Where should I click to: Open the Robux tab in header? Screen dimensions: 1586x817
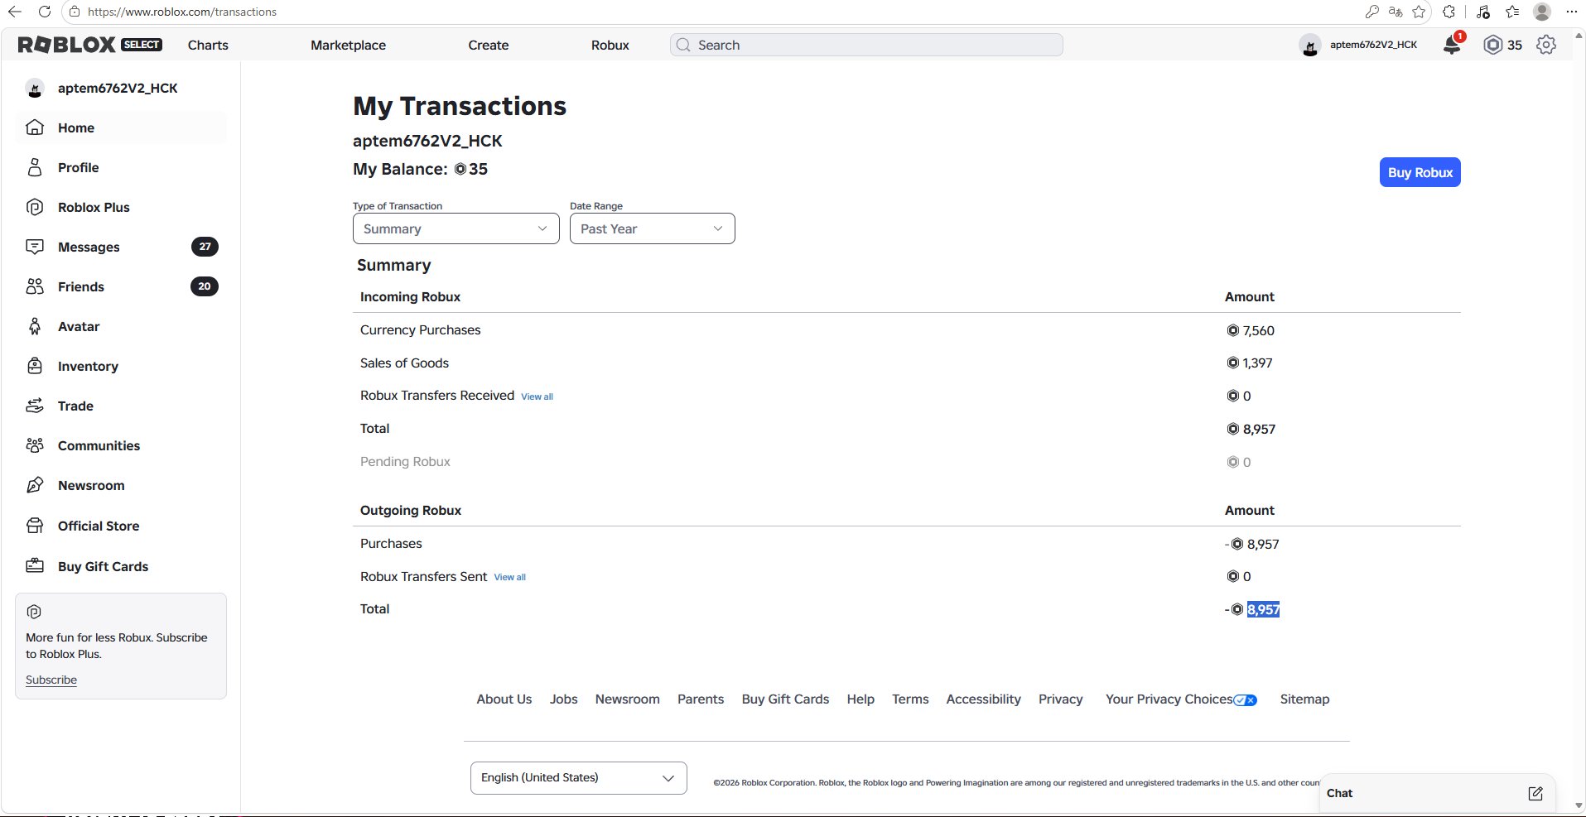(x=610, y=45)
